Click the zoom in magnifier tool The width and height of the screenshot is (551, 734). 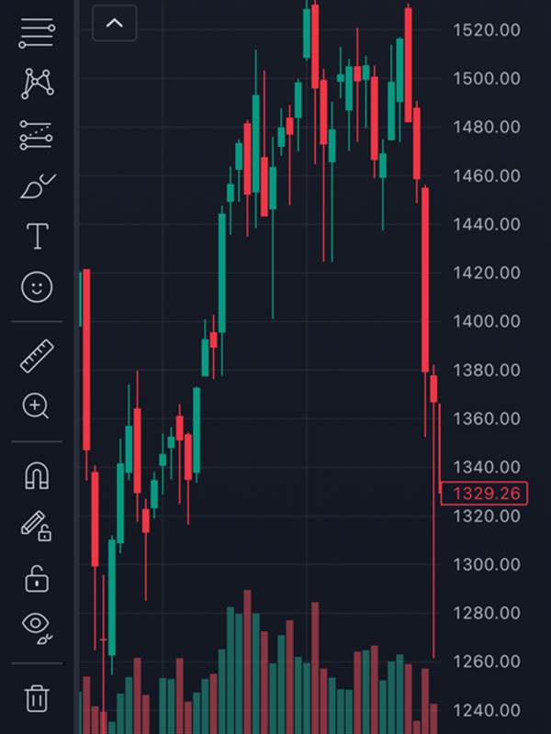37,406
